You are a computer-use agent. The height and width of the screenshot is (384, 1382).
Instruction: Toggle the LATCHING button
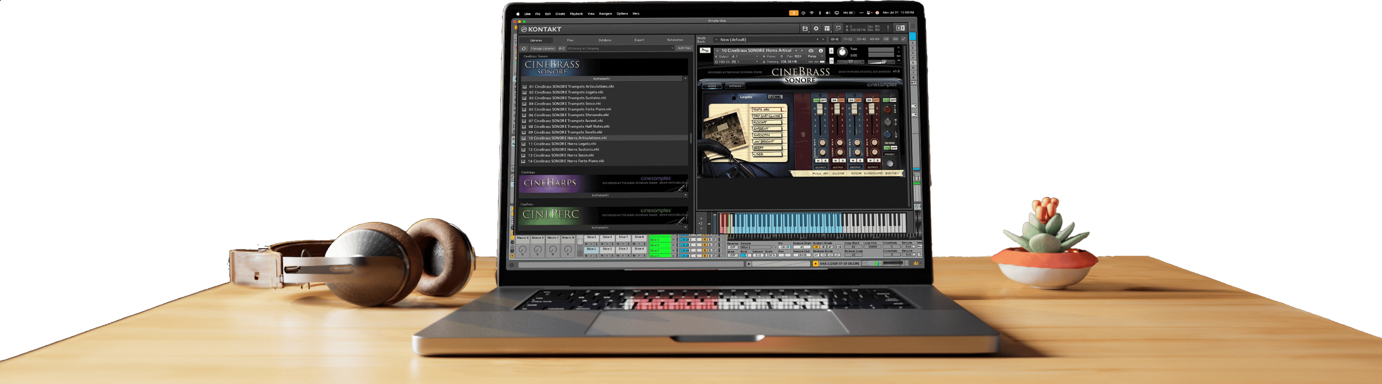776,97
